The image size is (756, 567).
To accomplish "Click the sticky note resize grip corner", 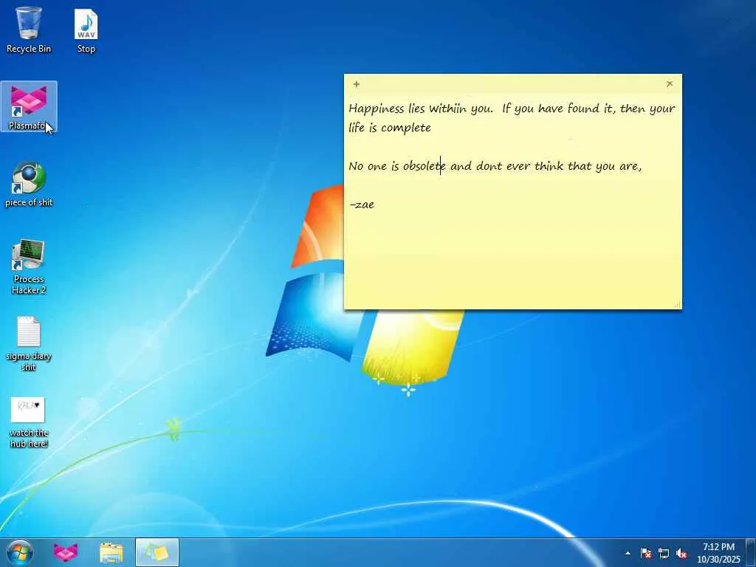I will [x=678, y=305].
